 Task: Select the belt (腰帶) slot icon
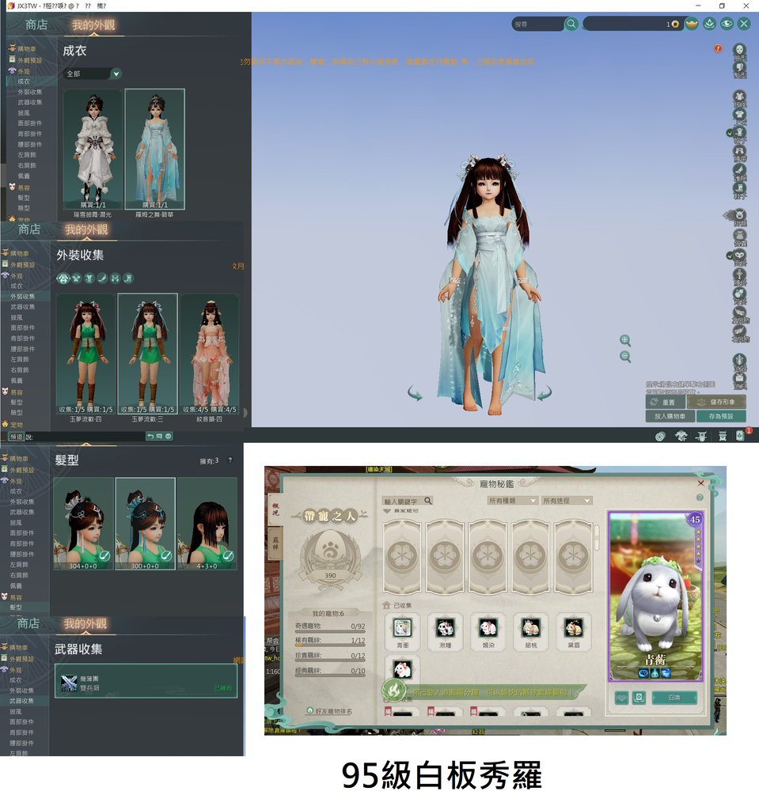[x=740, y=151]
